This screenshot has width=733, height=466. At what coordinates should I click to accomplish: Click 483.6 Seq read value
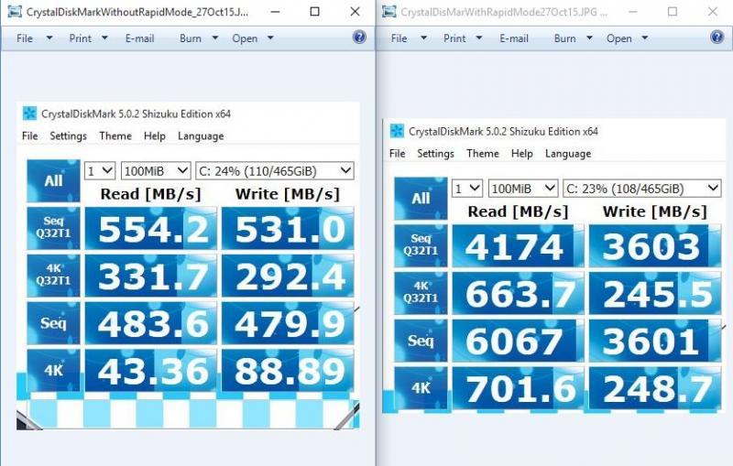pos(150,323)
